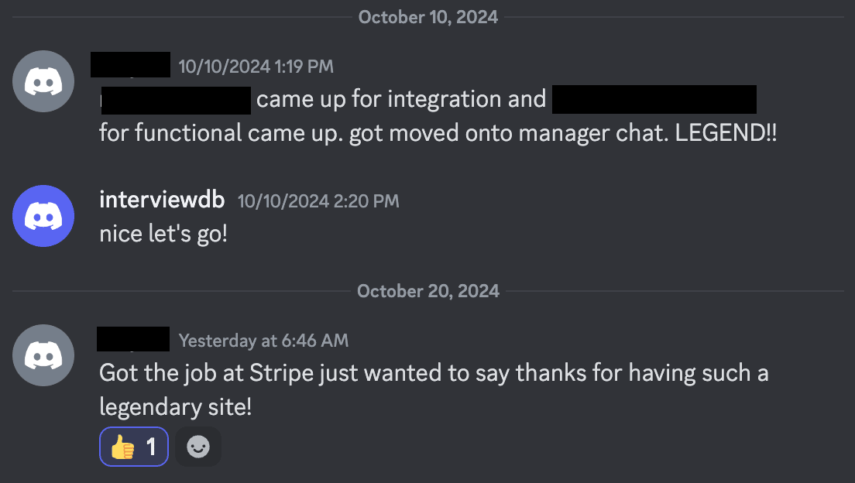
Task: Click the "got moved onto manager chat" line
Action: pos(438,133)
